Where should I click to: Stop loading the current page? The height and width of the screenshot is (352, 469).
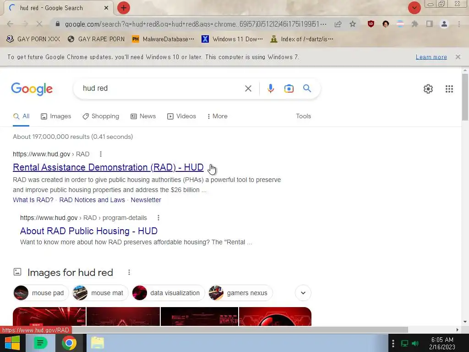(x=39, y=24)
